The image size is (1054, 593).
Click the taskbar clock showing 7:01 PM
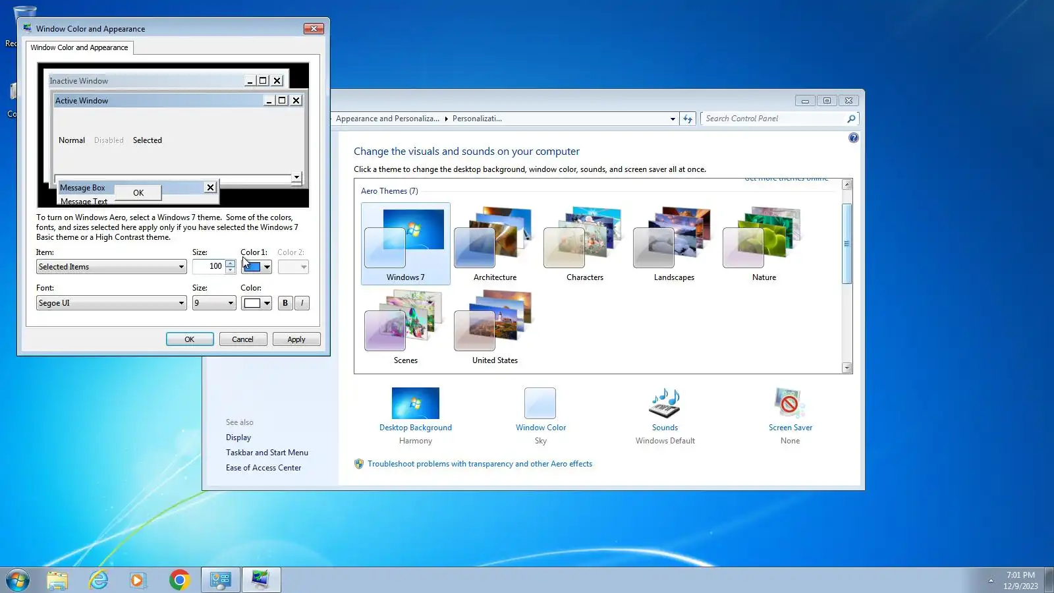tap(1020, 580)
